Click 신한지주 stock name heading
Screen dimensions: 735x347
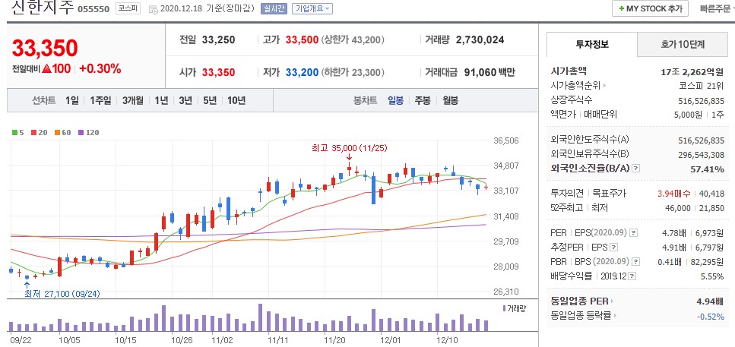[x=41, y=7]
